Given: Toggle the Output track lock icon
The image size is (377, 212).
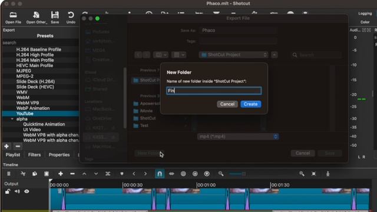Looking at the screenshot, I should 8,191.
